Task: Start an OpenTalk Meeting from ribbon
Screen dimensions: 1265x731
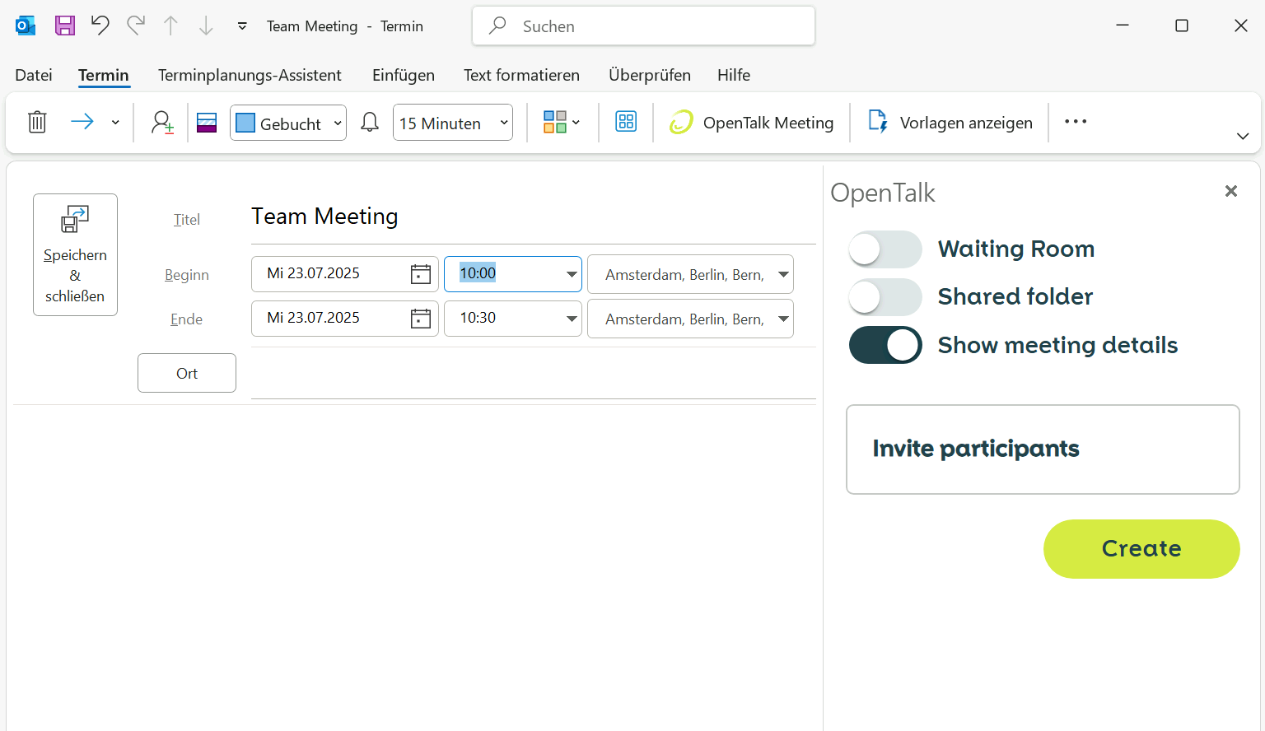Action: click(x=751, y=123)
